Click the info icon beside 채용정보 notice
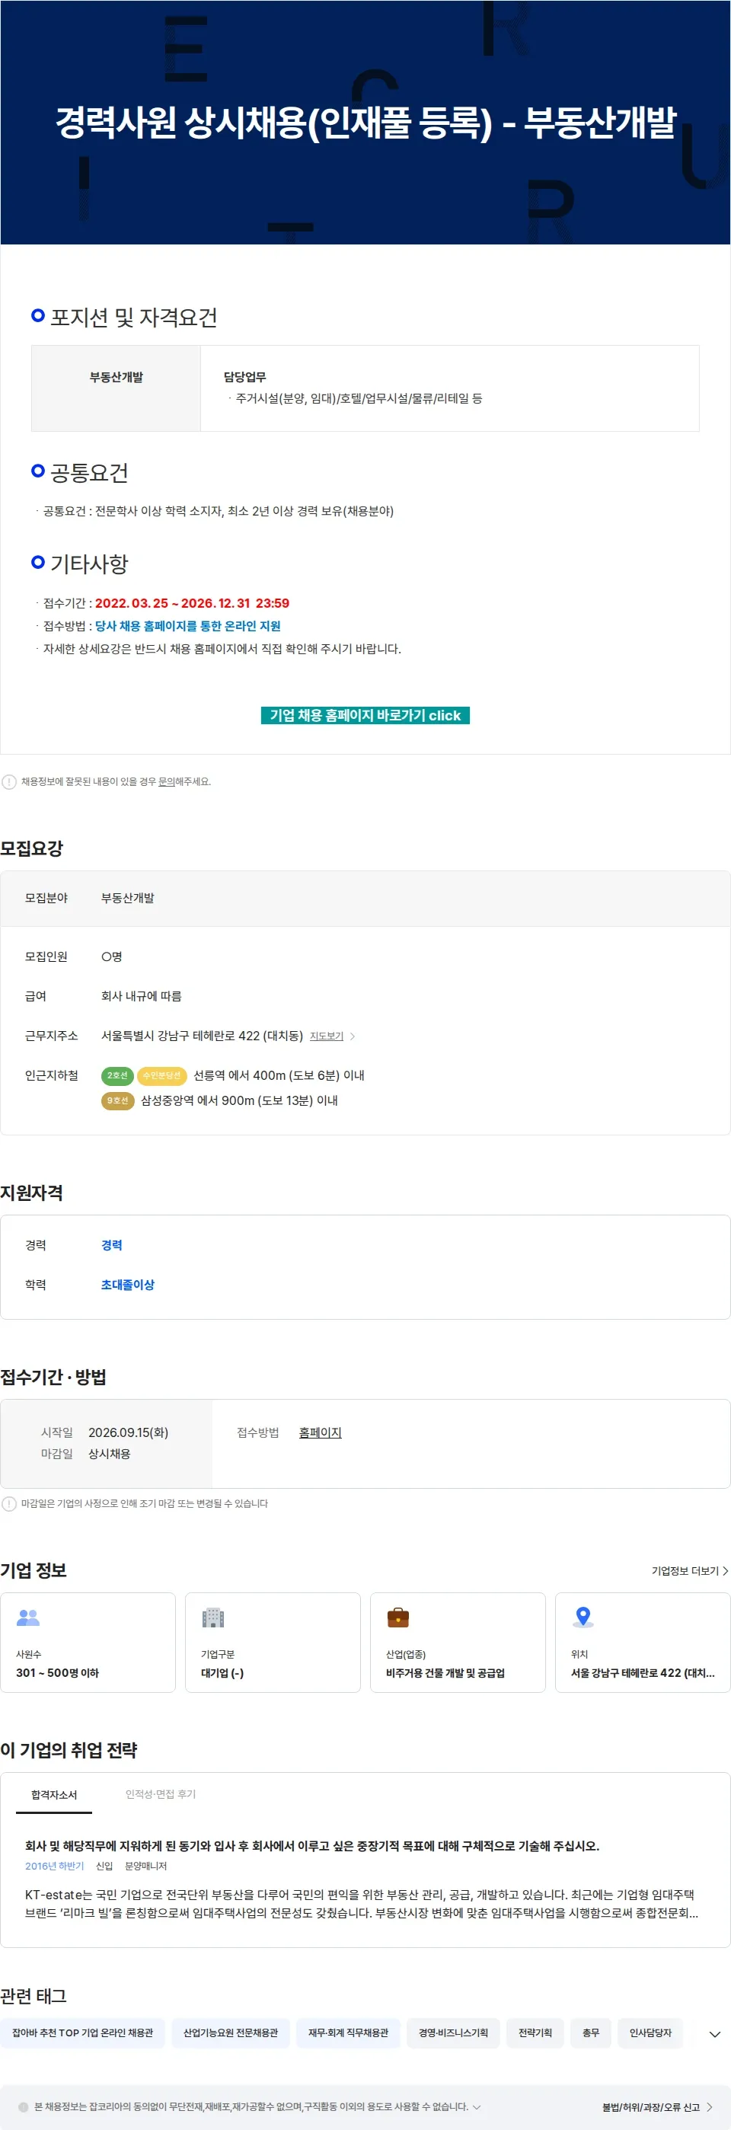Screen dimensions: 731x2130 point(9,781)
